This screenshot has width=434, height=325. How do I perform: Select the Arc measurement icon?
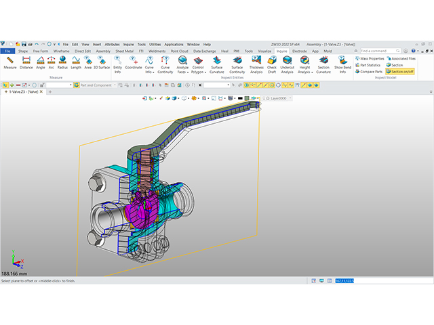(52, 62)
